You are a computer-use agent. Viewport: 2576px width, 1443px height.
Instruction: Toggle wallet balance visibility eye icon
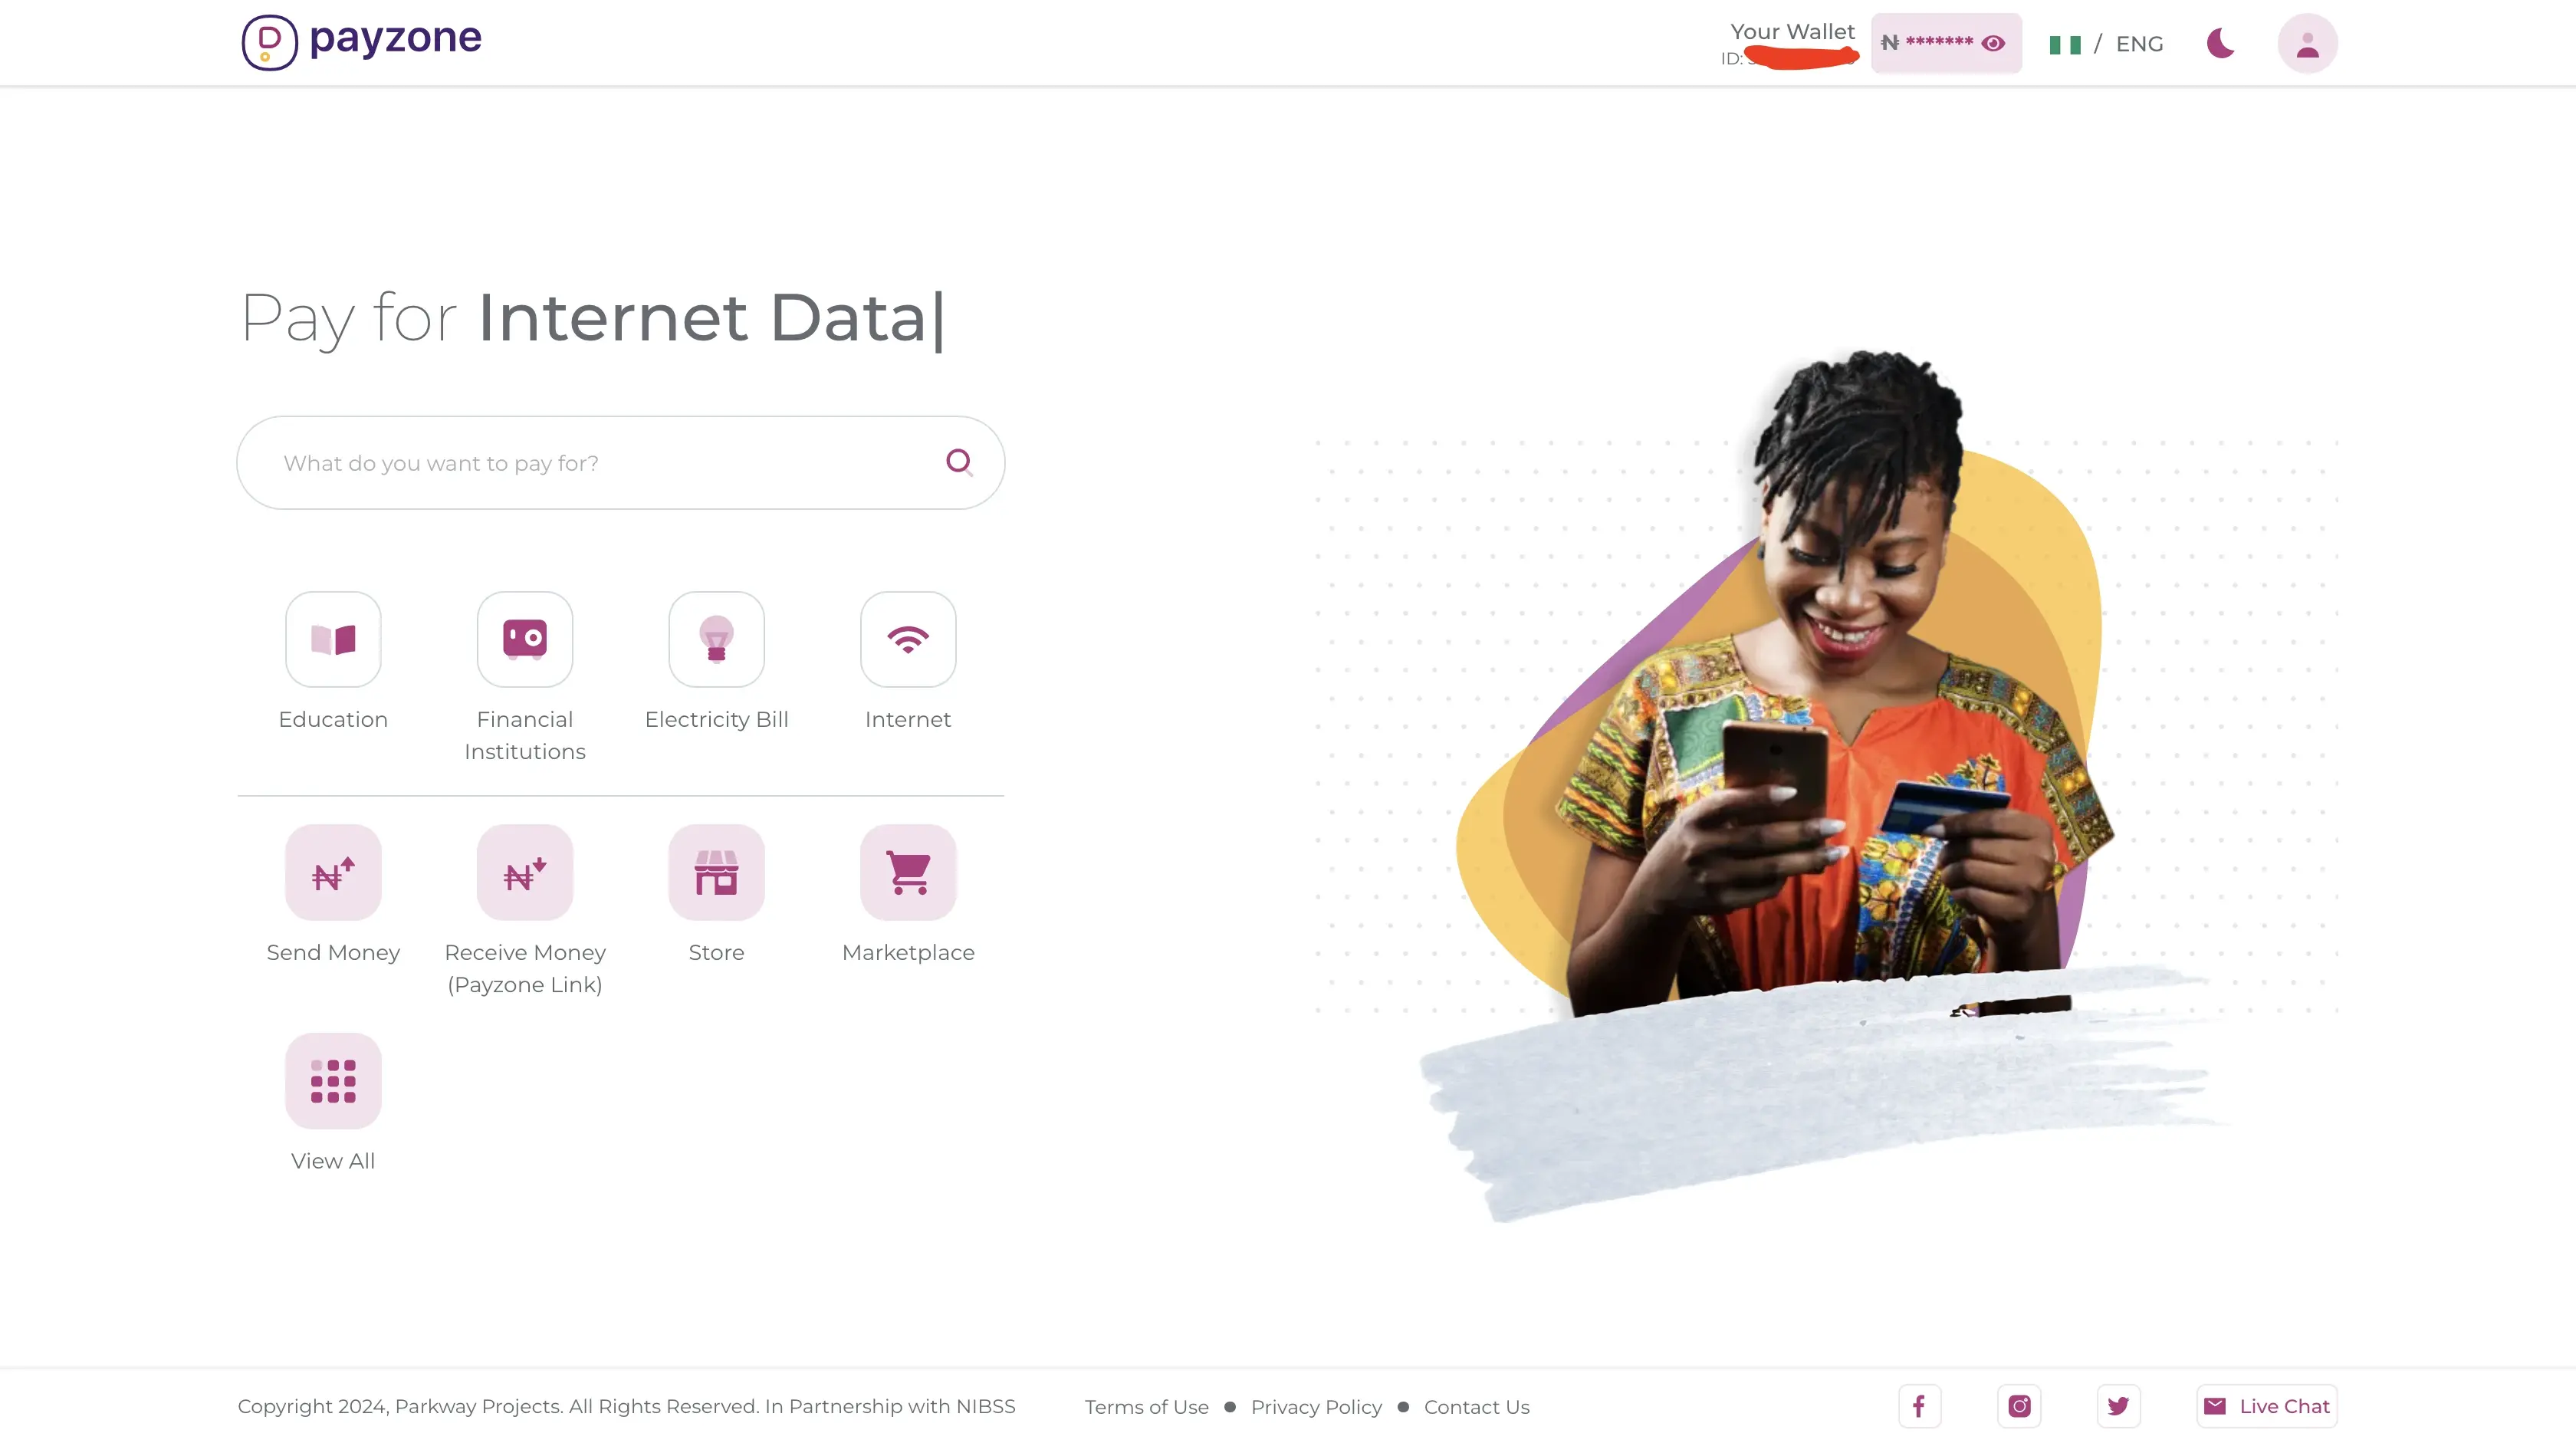pos(1994,42)
